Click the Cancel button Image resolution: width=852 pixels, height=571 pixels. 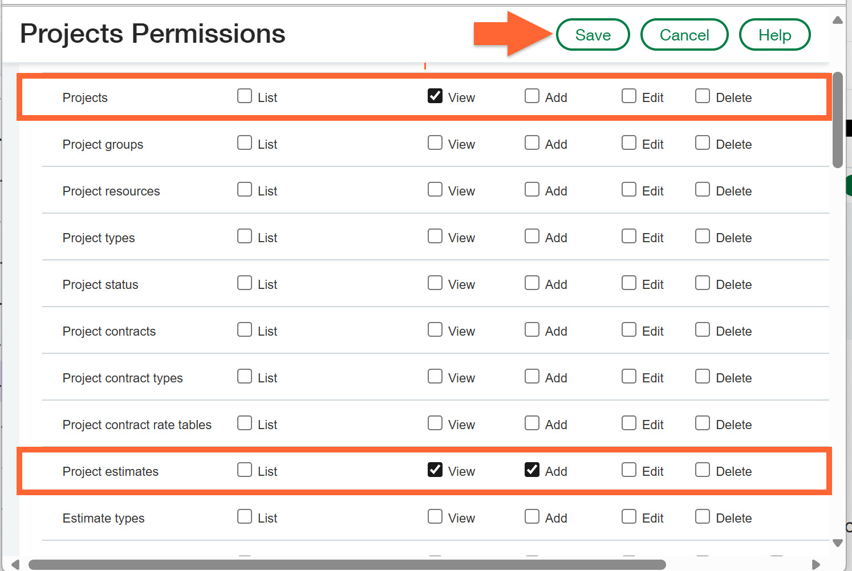click(x=684, y=35)
